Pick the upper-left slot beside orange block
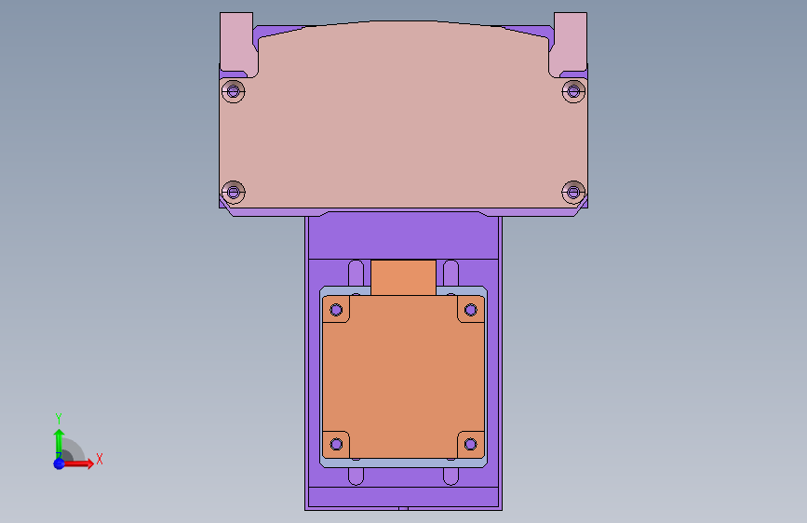The width and height of the screenshot is (807, 523). point(356,274)
